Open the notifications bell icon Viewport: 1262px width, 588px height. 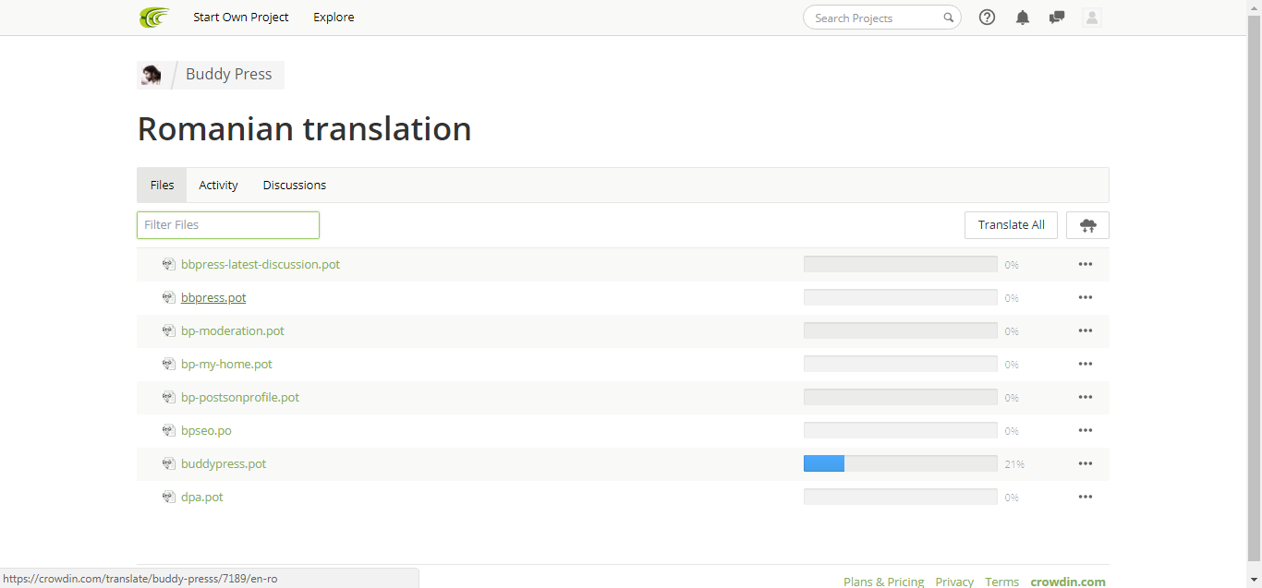[x=1022, y=18]
